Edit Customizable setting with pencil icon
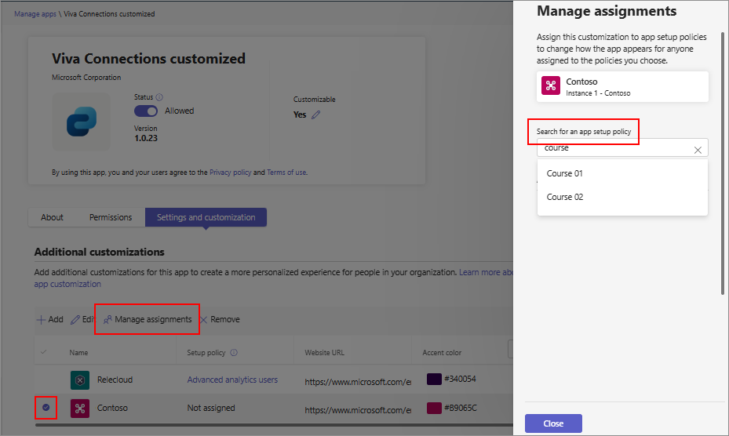Viewport: 729px width, 436px height. (316, 114)
